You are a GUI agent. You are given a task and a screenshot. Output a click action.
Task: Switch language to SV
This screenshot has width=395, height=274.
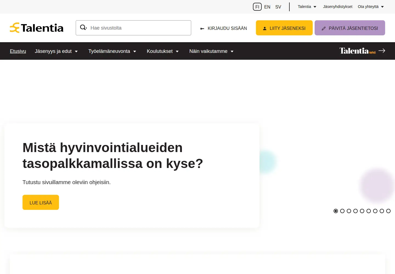click(x=278, y=7)
